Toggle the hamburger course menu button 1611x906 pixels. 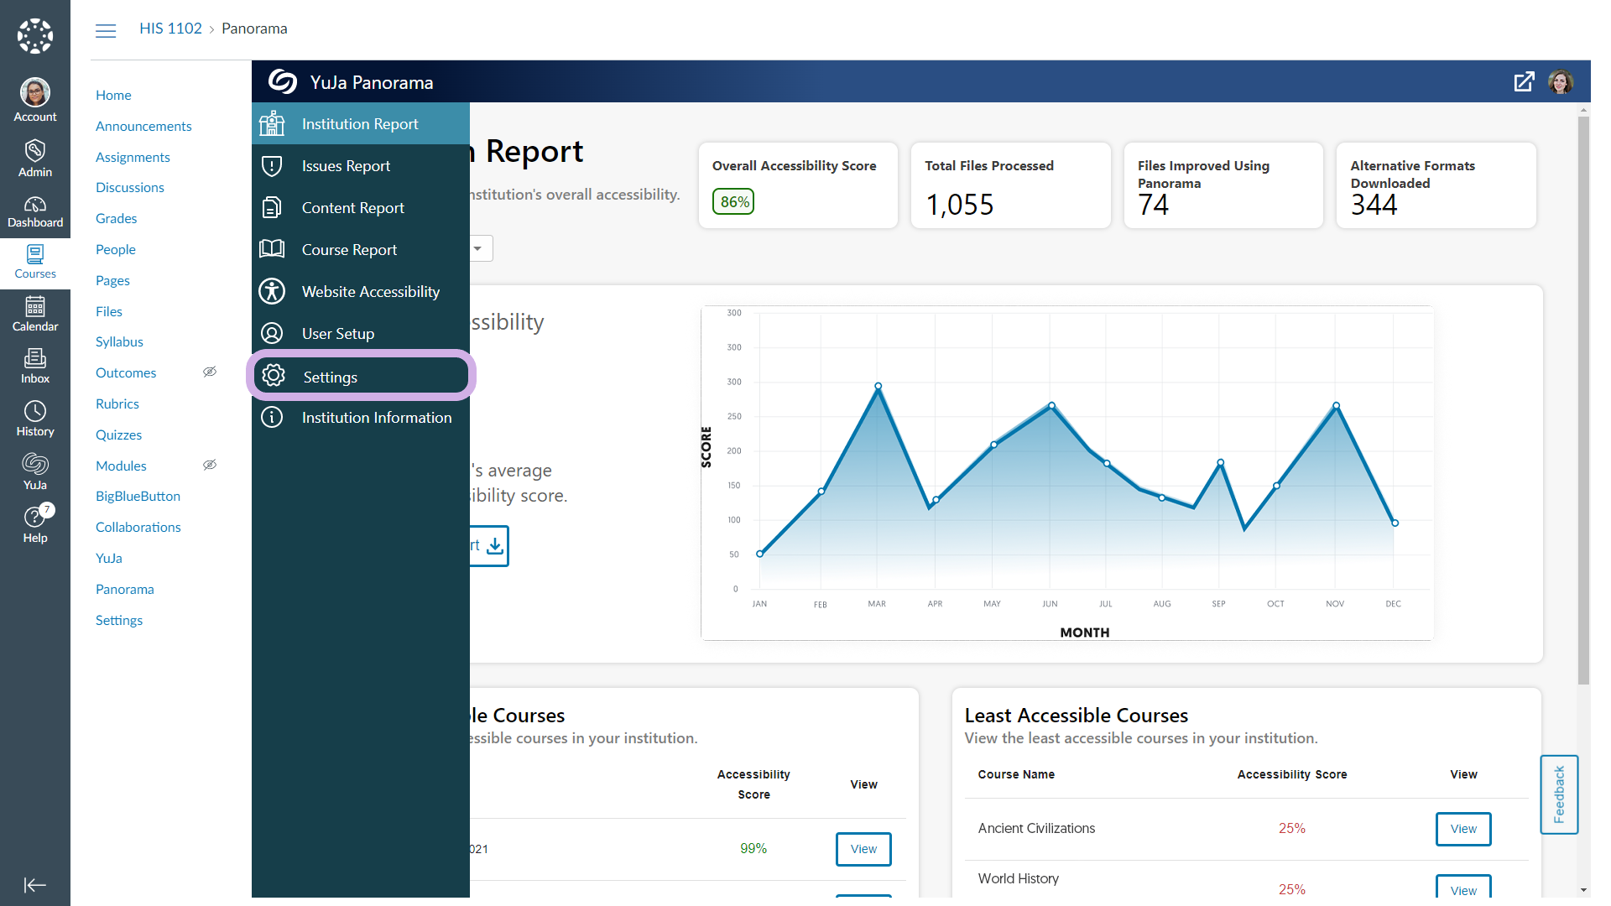pyautogui.click(x=106, y=31)
